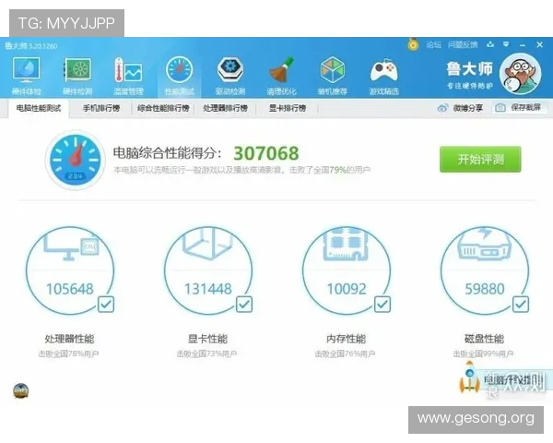553x443 pixels.
Task: Open 问题反馈 feedback link
Action: [x=463, y=45]
